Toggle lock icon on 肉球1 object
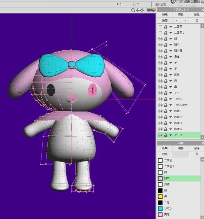This screenshot has height=219, width=204. pyautogui.click(x=166, y=111)
